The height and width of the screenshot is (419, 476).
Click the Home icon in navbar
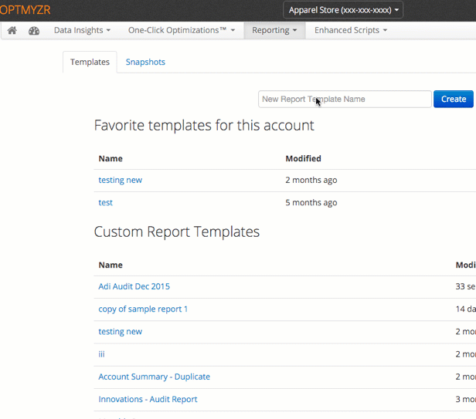(12, 31)
